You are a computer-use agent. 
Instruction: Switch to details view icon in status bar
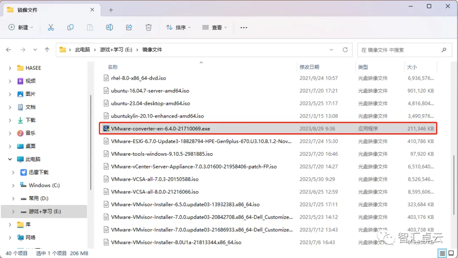(x=442, y=253)
